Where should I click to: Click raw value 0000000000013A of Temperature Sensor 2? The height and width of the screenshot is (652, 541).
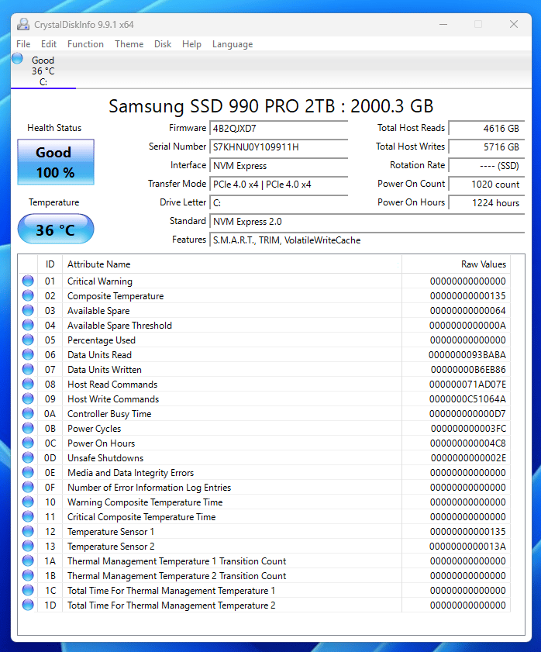(467, 547)
